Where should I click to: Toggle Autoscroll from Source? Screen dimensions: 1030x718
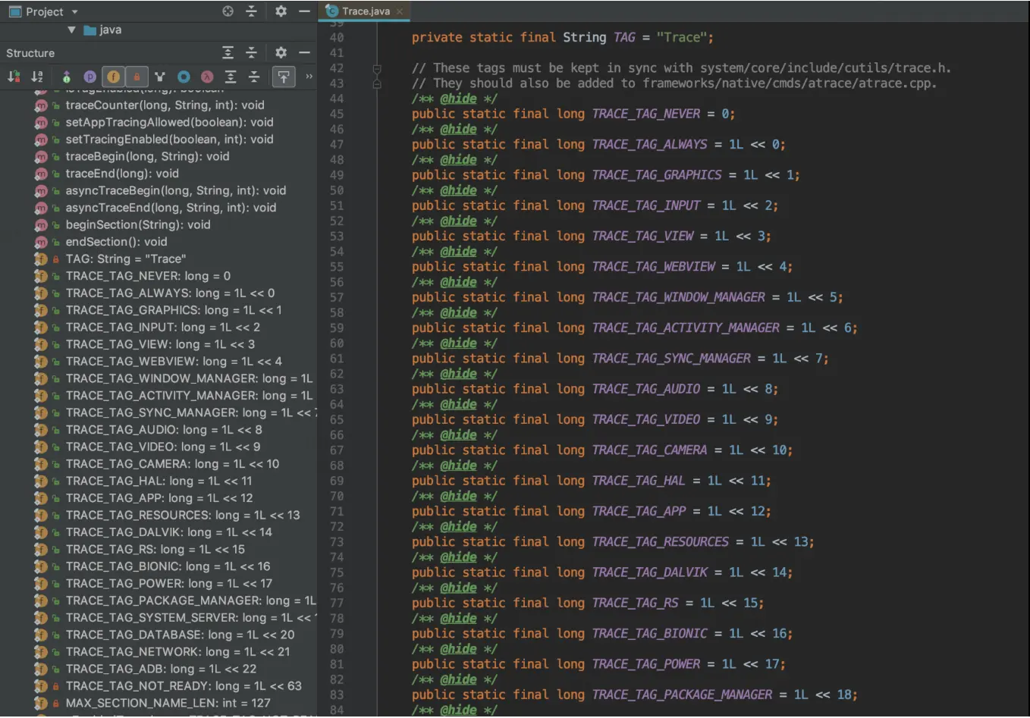coord(284,77)
